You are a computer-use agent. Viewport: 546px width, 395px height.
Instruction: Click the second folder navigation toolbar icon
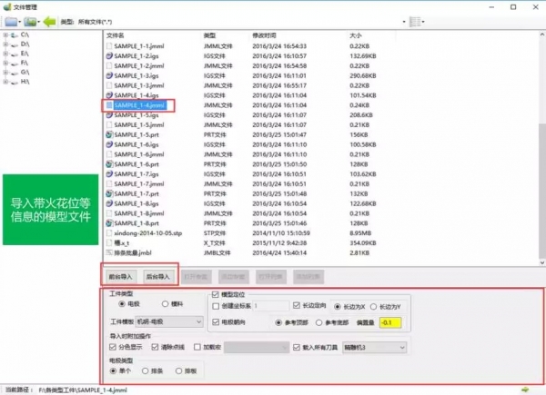click(x=33, y=21)
